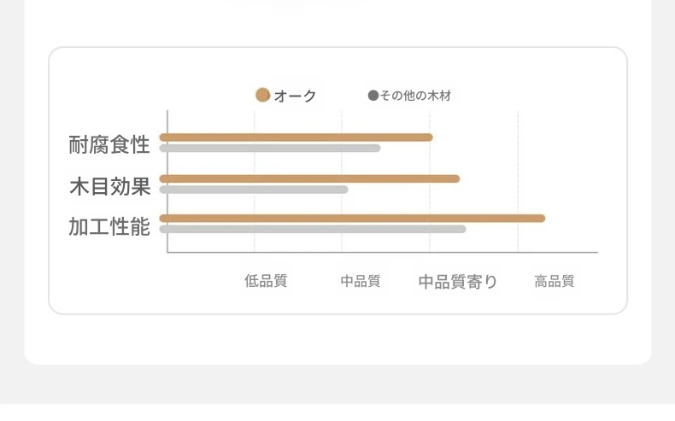Click the gray bar for 耐腐食性
Screen dimensions: 675x421
point(270,149)
